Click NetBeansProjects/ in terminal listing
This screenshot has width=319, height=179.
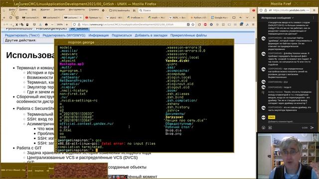pyautogui.click(x=76, y=81)
